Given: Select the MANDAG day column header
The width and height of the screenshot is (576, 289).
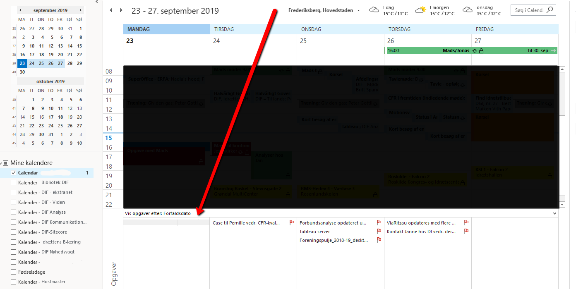Looking at the screenshot, I should click(x=166, y=29).
